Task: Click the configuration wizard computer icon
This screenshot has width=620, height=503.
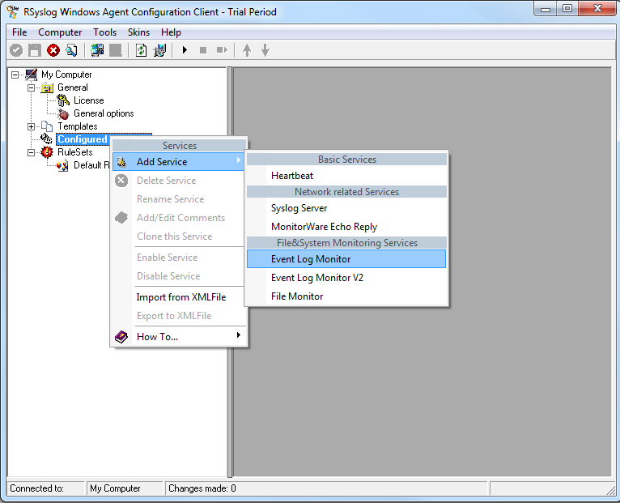Action: coord(159,50)
